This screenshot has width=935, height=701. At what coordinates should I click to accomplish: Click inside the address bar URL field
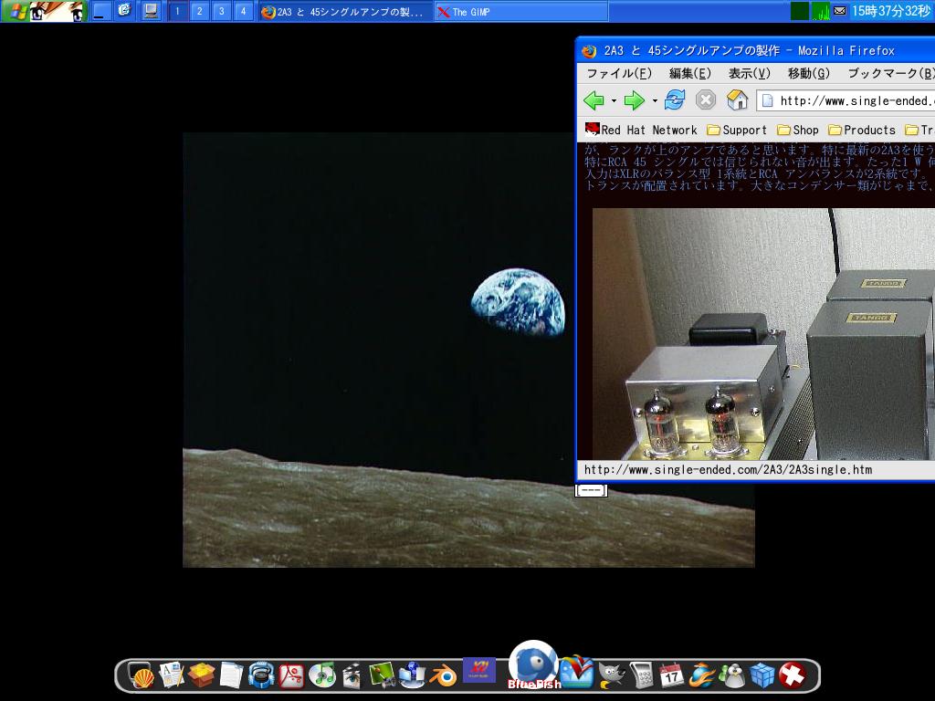(x=867, y=100)
